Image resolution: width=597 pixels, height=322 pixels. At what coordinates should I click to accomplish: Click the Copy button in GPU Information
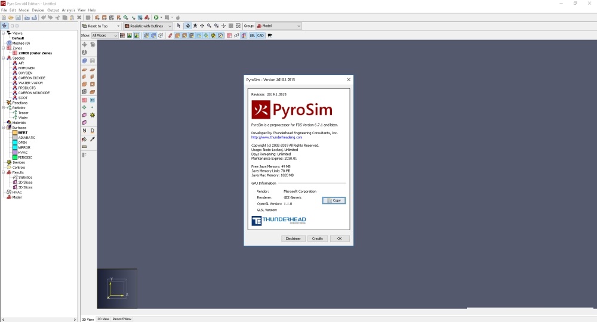pos(334,200)
